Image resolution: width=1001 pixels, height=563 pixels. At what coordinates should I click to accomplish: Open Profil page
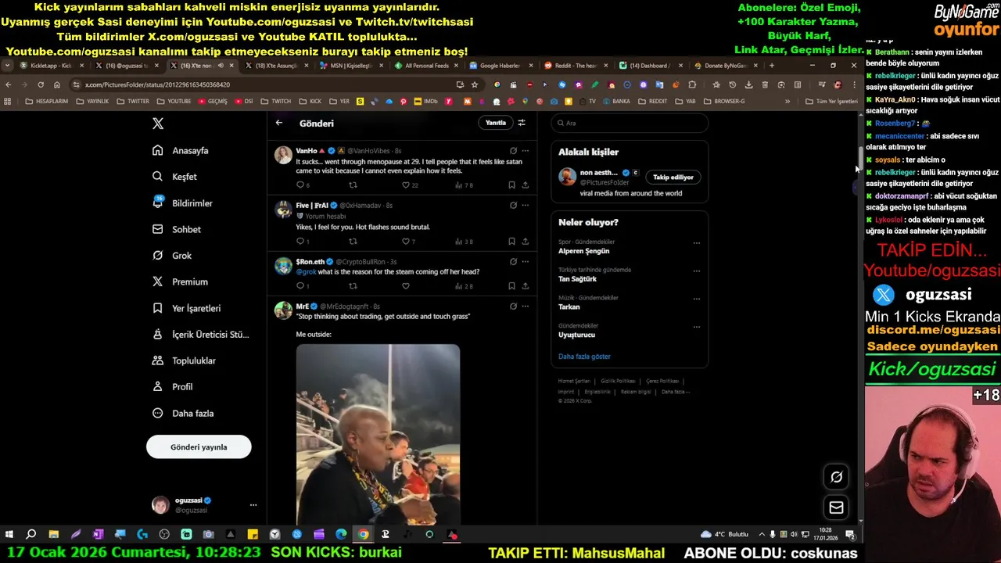(x=172, y=387)
